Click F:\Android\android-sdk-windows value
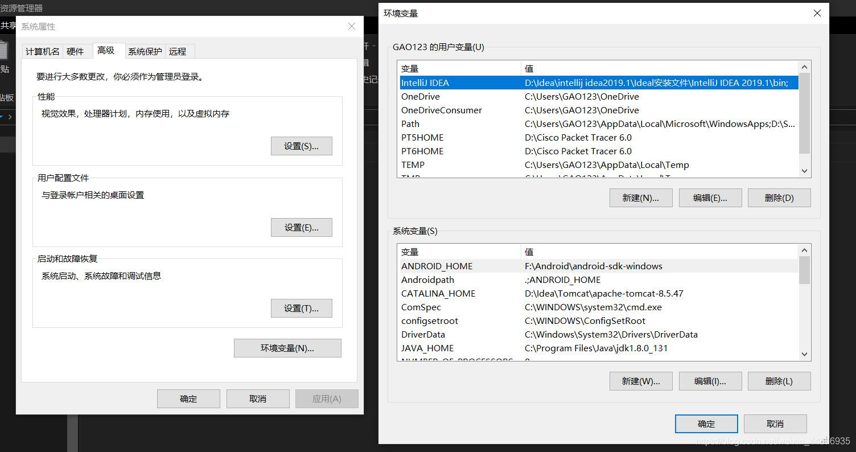This screenshot has width=856, height=452. click(594, 266)
